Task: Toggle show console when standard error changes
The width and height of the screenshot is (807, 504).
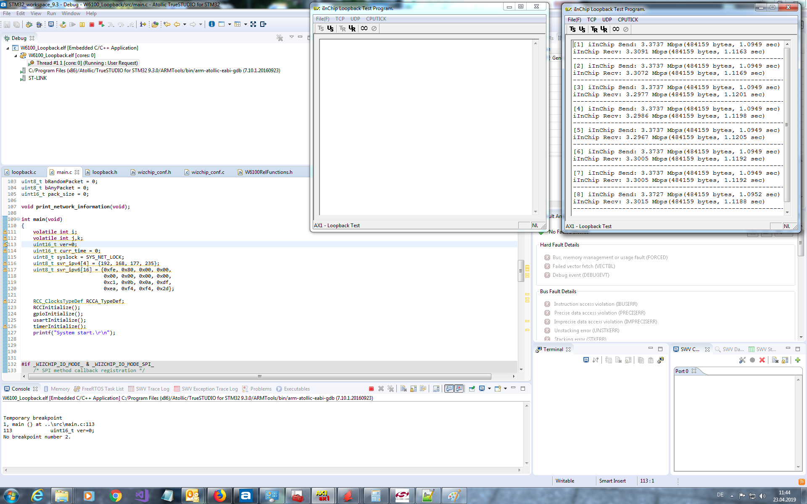Action: point(459,389)
